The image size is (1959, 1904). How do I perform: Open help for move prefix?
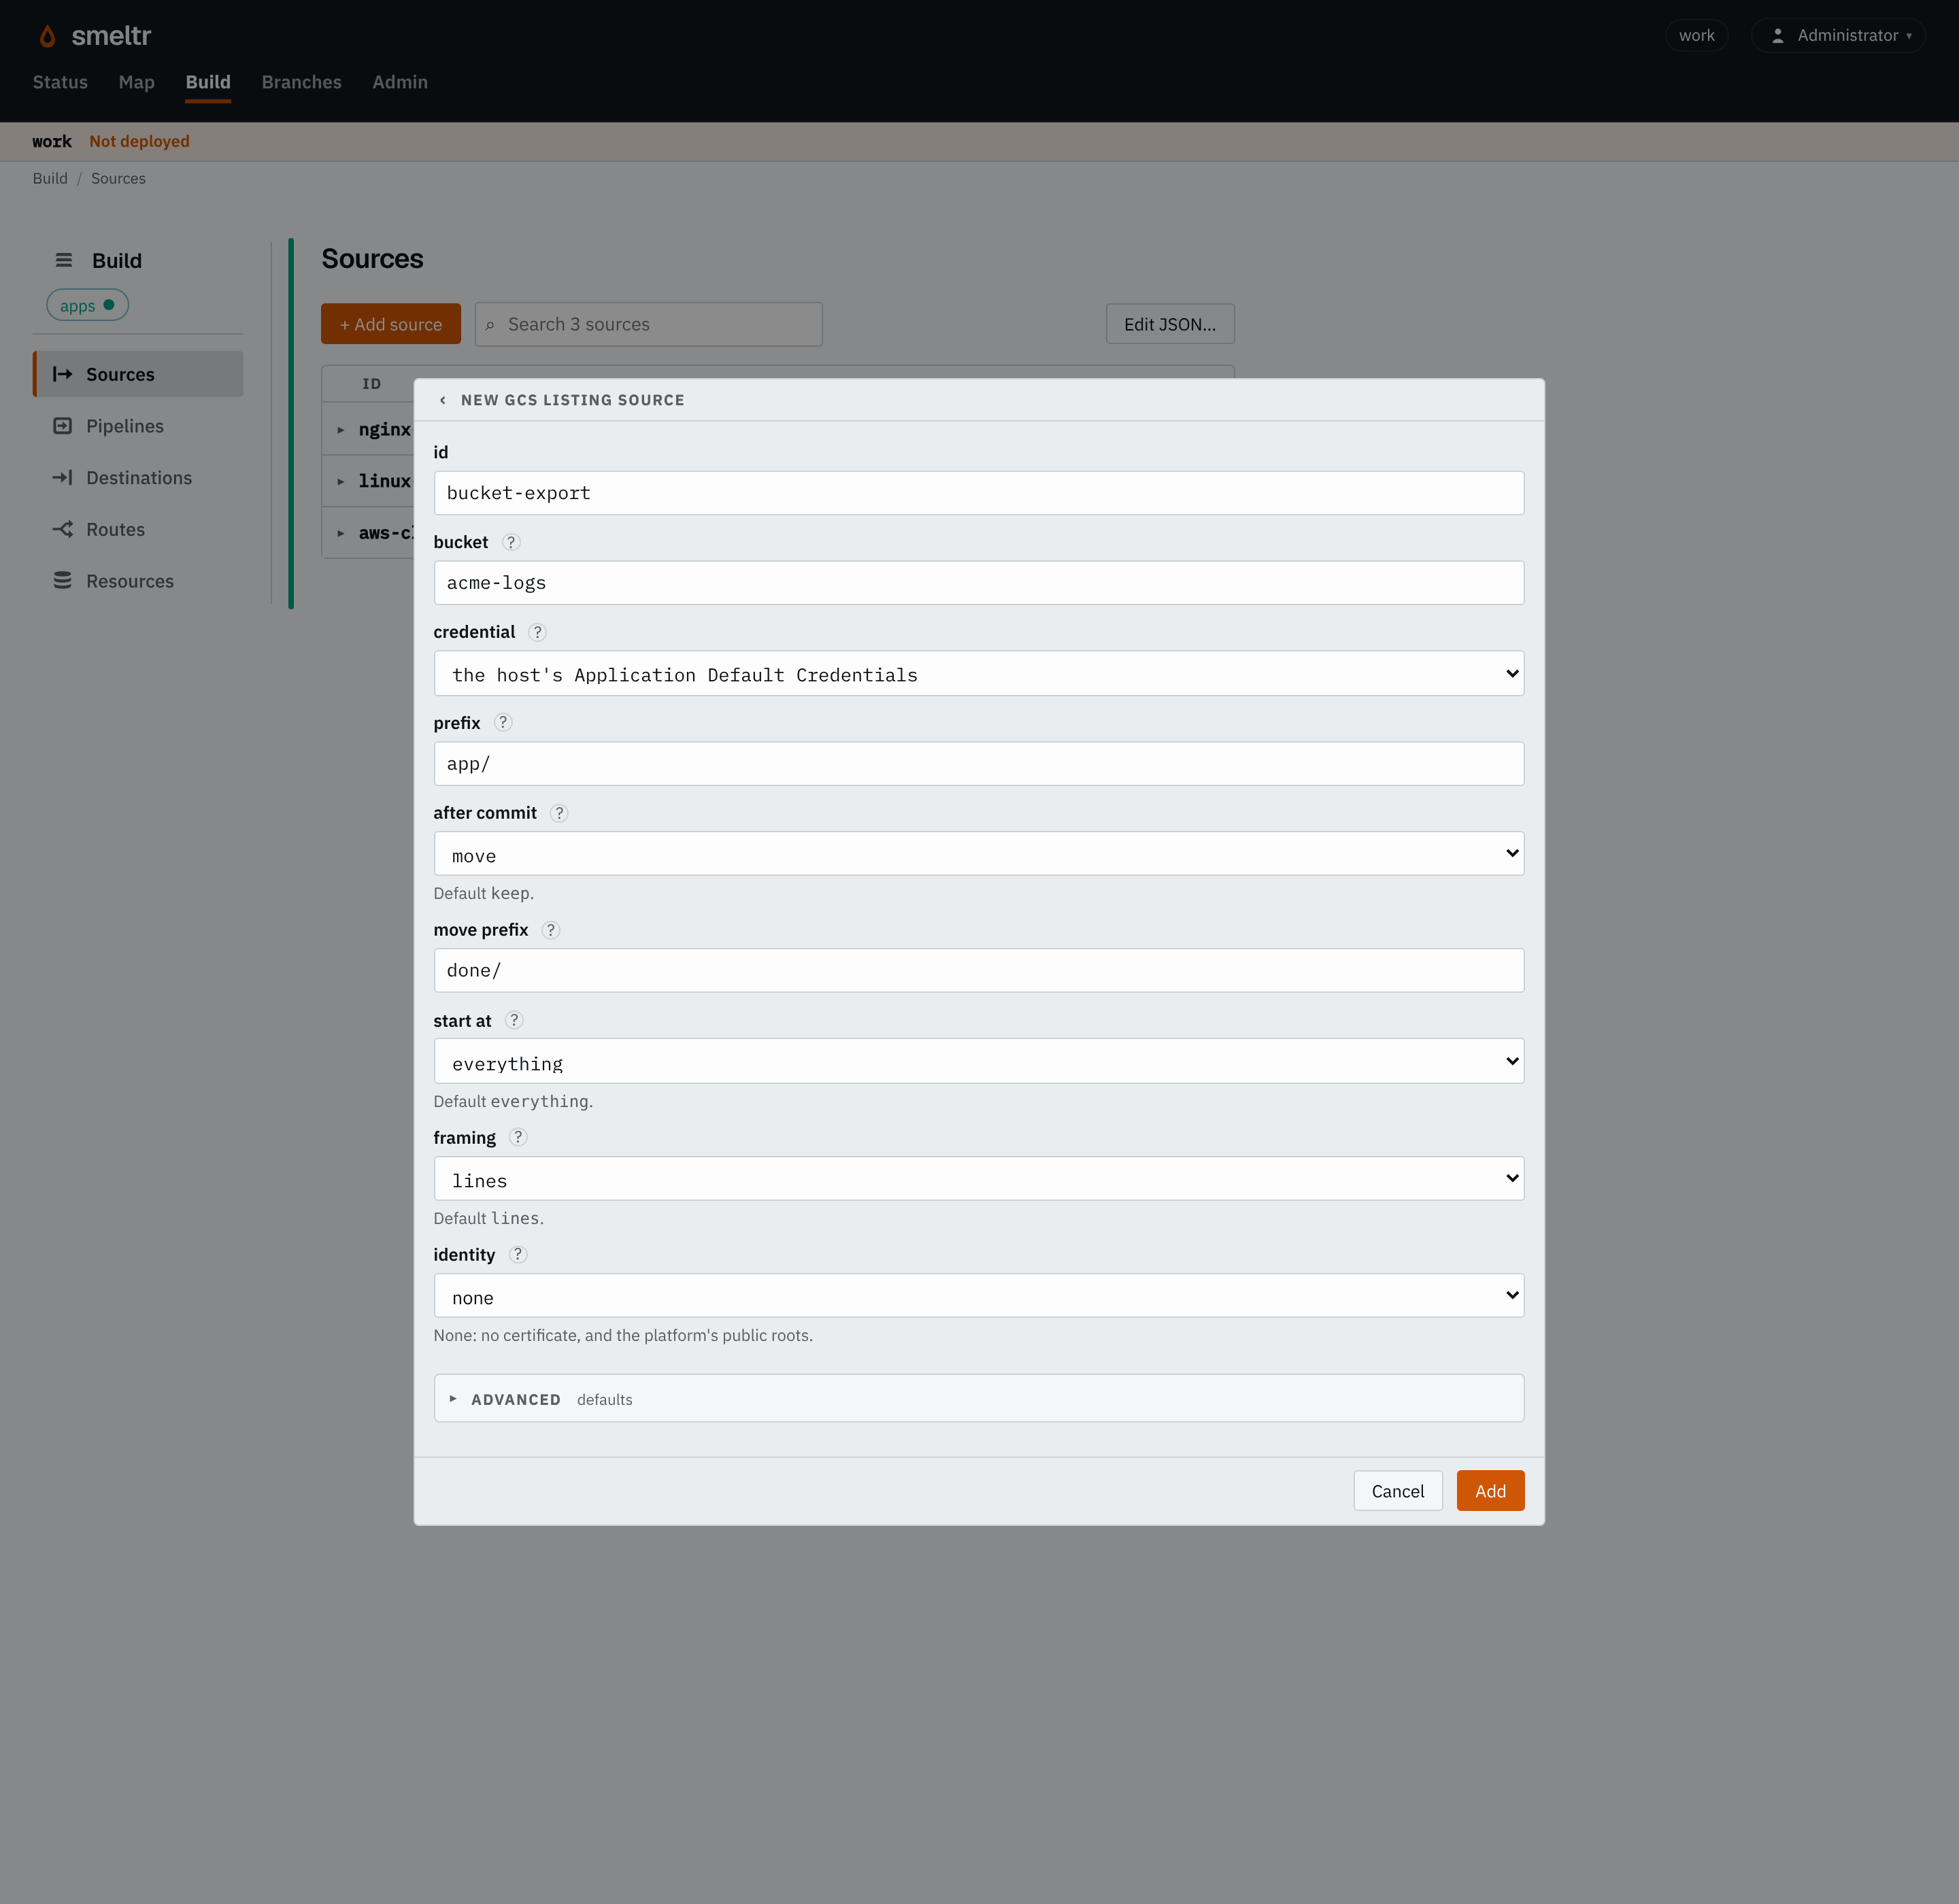point(550,930)
